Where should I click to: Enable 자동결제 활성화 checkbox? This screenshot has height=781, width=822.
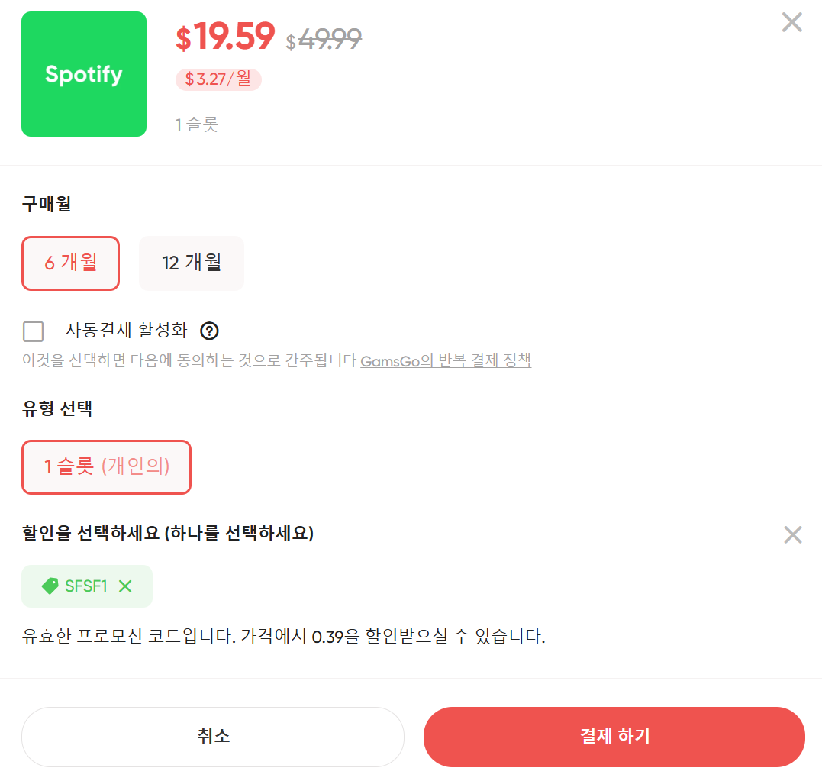click(x=33, y=331)
